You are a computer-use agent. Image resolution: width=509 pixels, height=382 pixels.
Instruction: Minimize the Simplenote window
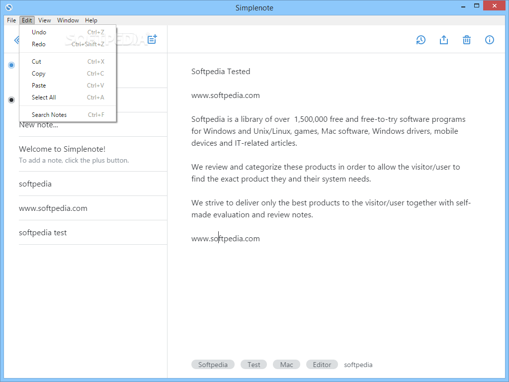pyautogui.click(x=463, y=6)
